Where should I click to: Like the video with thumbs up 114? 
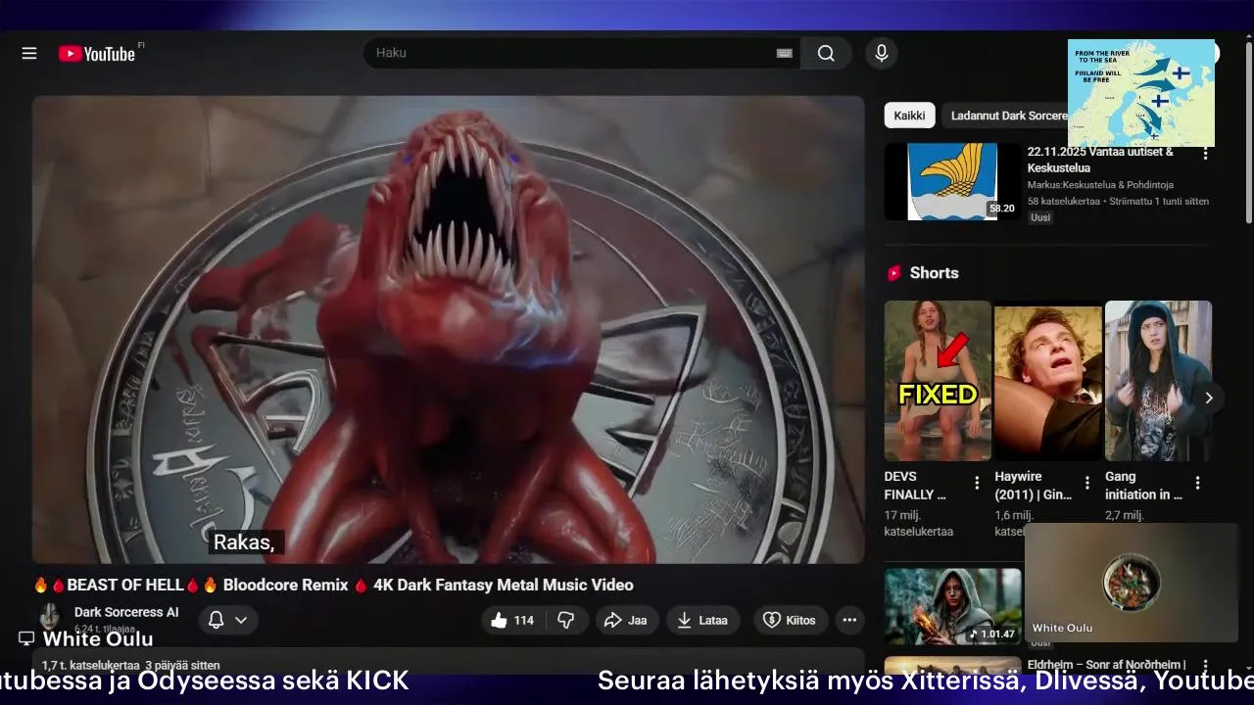tap(512, 620)
